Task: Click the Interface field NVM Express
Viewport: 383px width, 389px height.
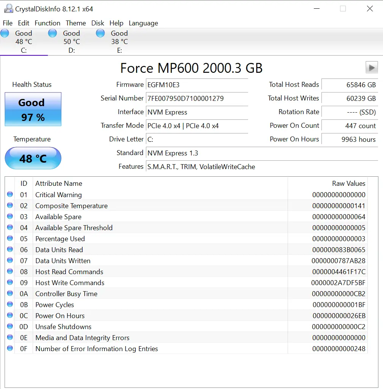Action: pos(197,112)
